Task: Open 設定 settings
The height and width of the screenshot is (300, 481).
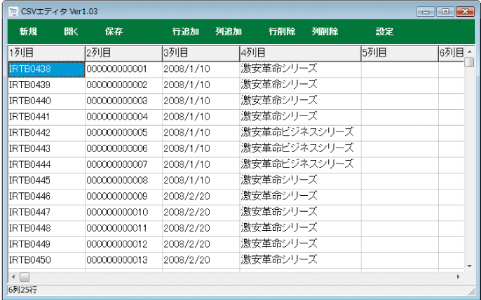Action: (x=385, y=31)
